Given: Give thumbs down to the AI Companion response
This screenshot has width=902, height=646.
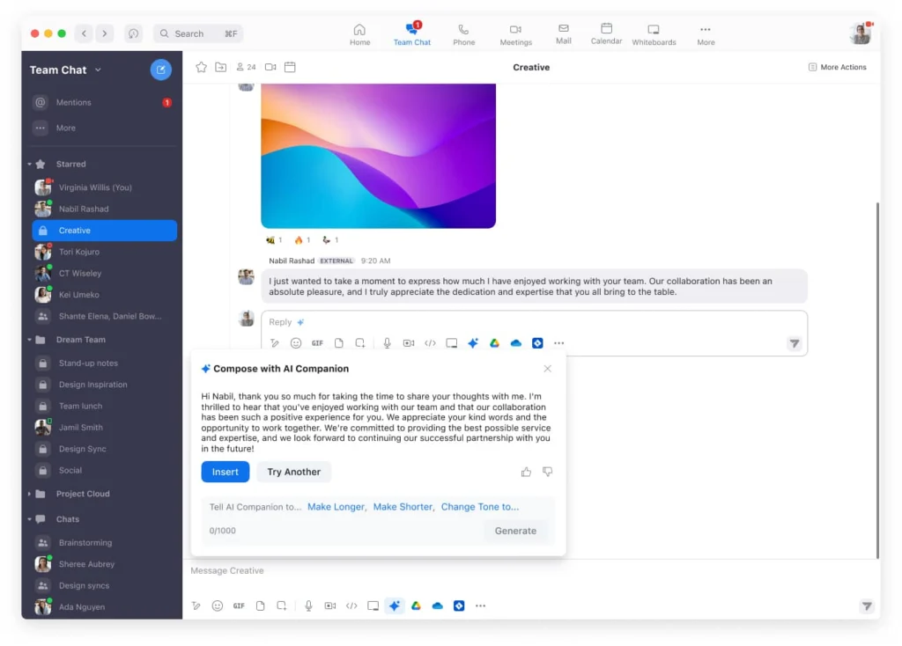Looking at the screenshot, I should coord(547,472).
